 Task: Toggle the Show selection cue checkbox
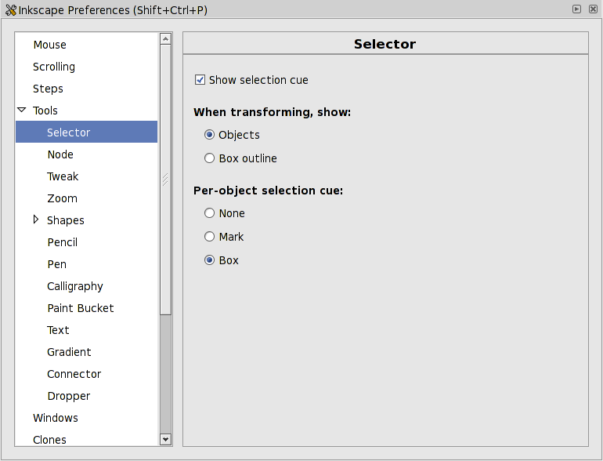tap(200, 80)
